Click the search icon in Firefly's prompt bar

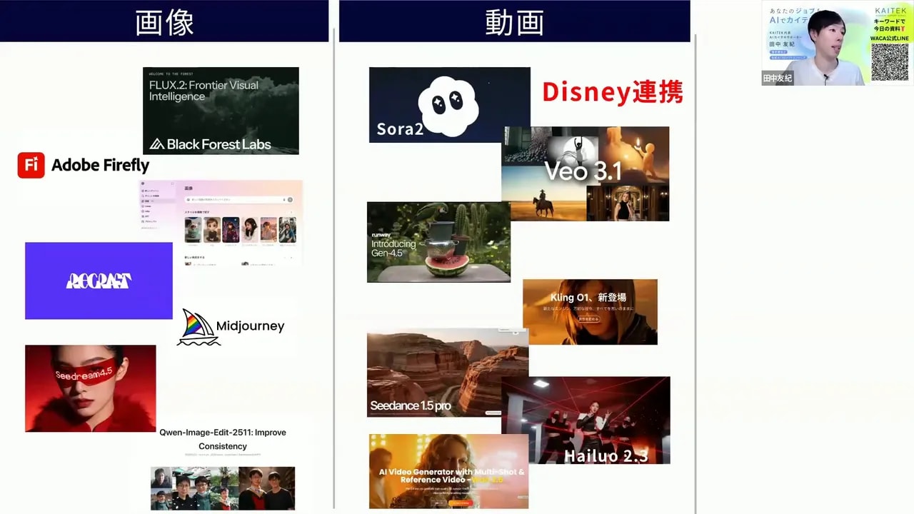[188, 200]
